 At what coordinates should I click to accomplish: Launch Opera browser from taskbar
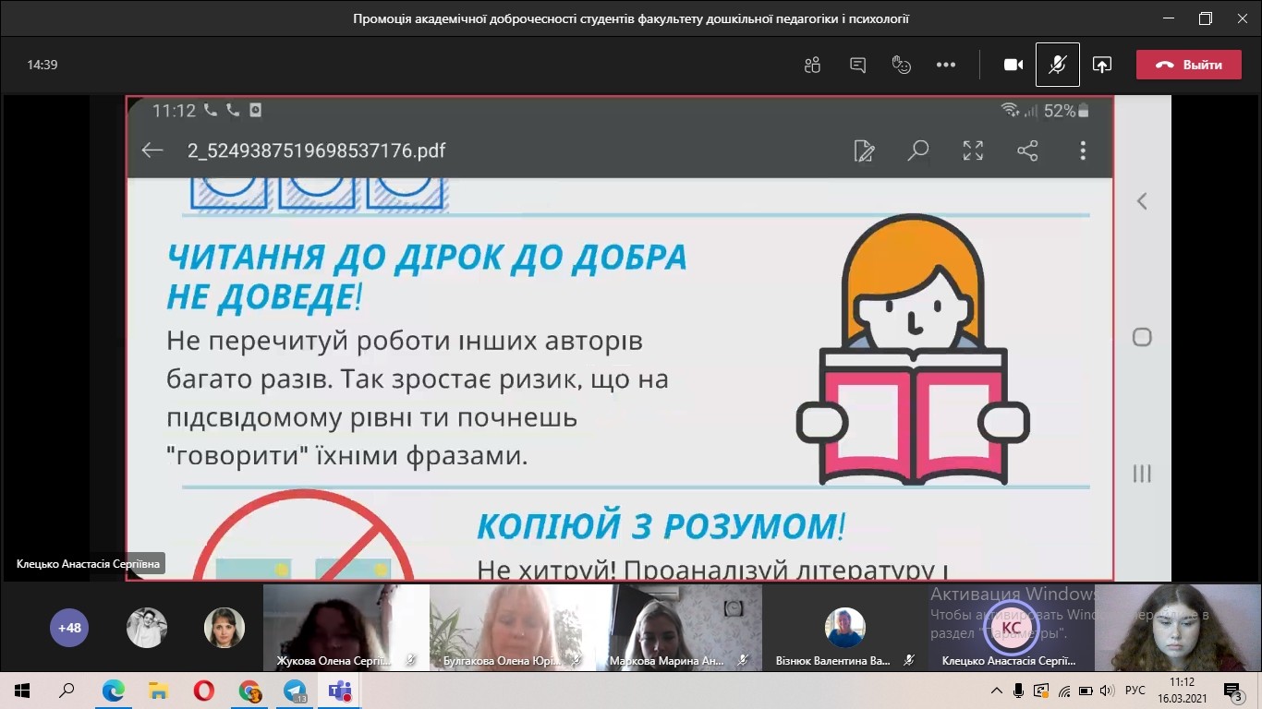pyautogui.click(x=204, y=691)
